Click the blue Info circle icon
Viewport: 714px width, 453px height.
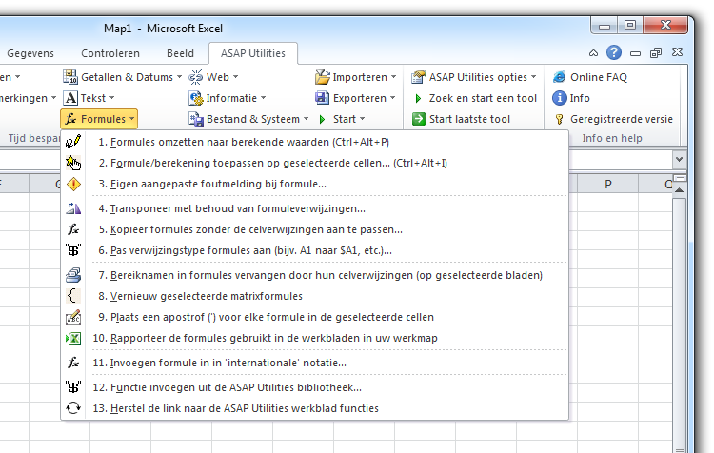click(559, 98)
